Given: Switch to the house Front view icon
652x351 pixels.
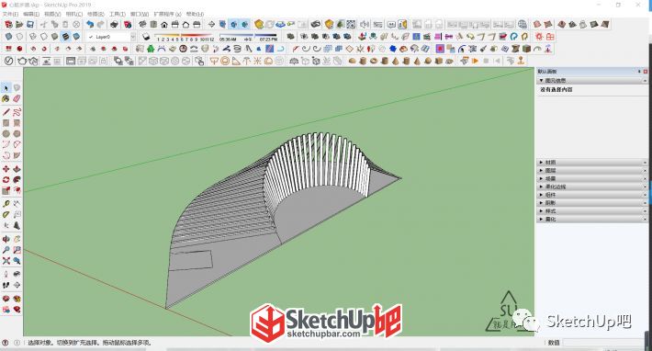Looking at the screenshot, I should point(164,25).
